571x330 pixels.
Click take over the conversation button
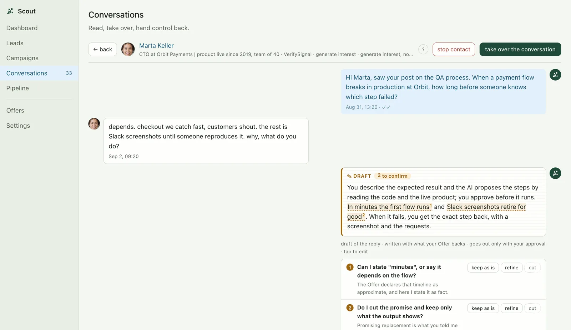(x=520, y=49)
